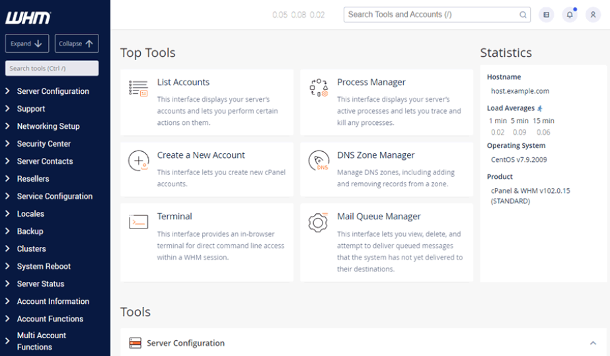Focus the sidebar Search tools field
Viewport: 610px width, 356px height.
52,68
